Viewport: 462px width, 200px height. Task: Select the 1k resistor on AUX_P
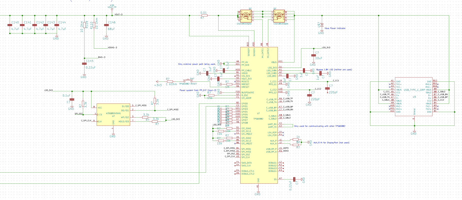coord(296,140)
